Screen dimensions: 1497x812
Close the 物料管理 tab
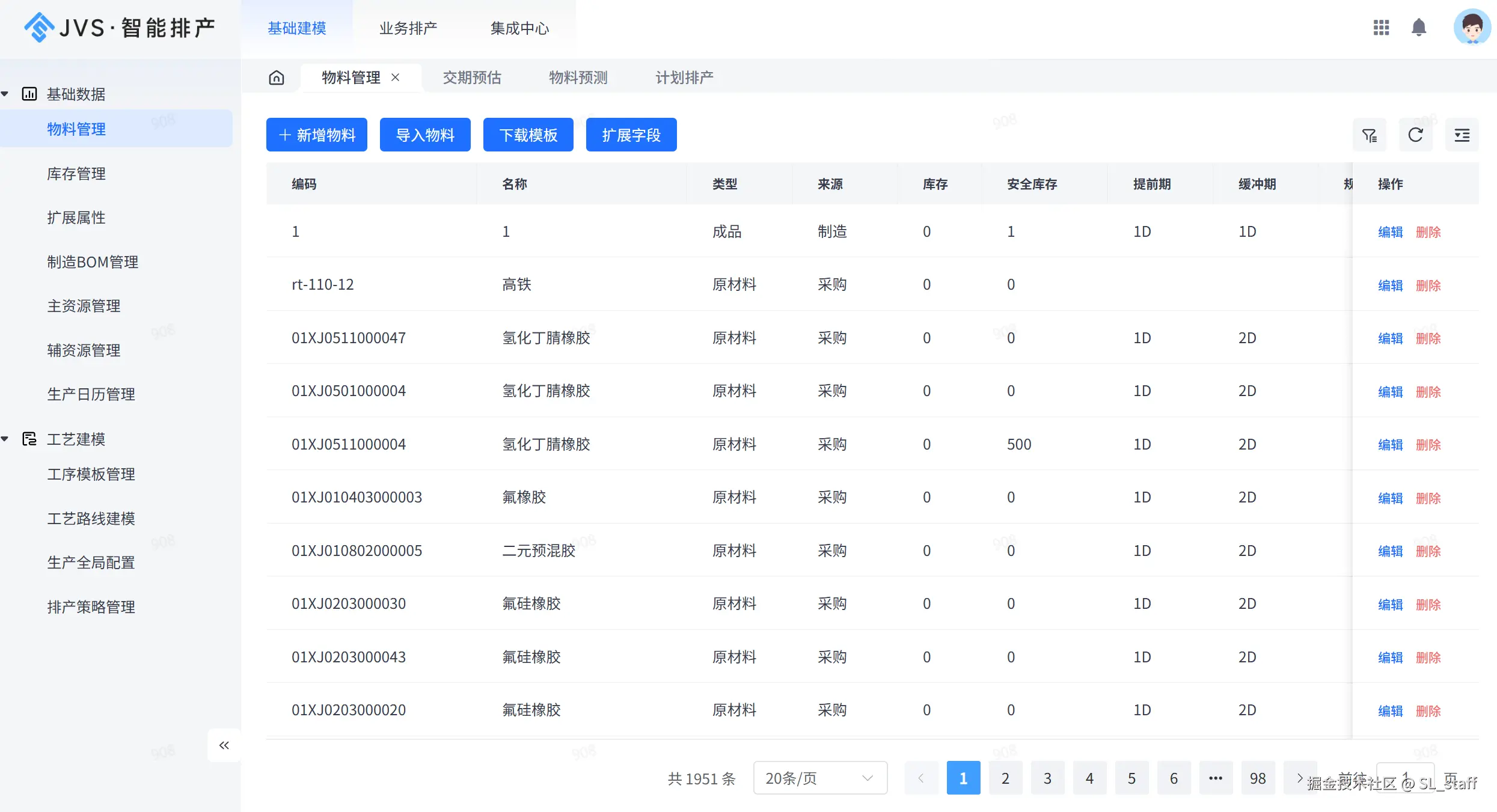coord(395,78)
